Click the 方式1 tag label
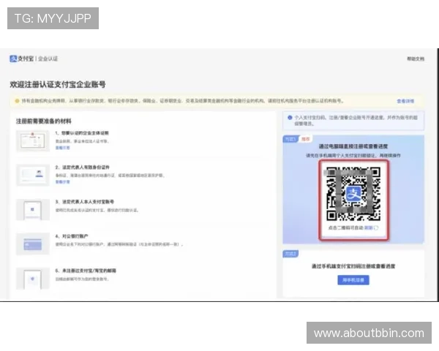 point(290,139)
